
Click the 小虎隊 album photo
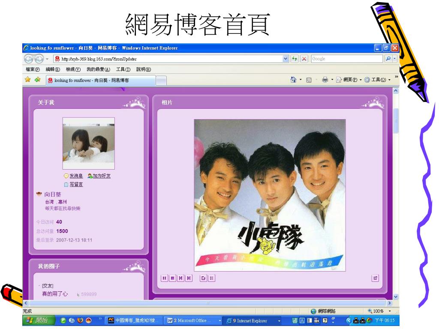pyautogui.click(x=270, y=195)
